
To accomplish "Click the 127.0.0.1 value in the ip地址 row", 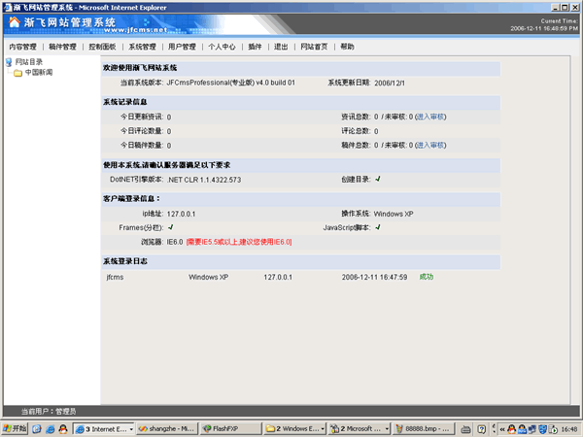I will point(181,214).
